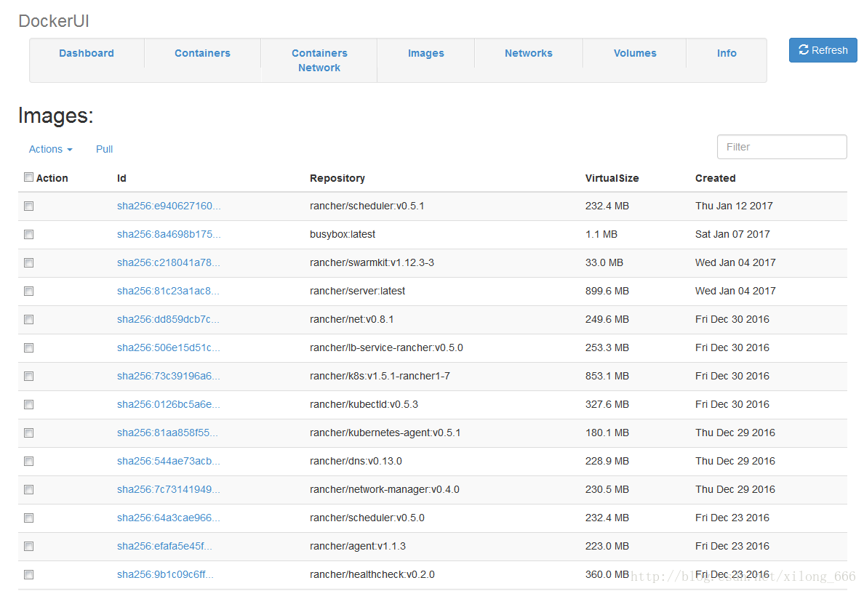Open the Info tab

(727, 53)
